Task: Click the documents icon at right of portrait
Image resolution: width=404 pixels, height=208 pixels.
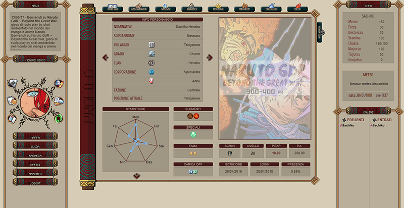Action: click(59, 100)
